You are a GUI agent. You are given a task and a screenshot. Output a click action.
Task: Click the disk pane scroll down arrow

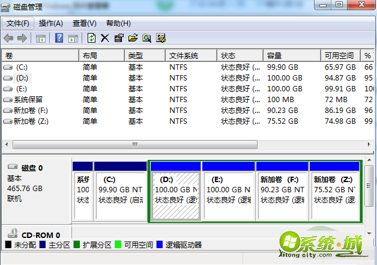pos(369,233)
